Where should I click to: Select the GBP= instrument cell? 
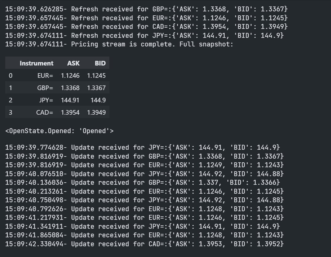coord(45,88)
